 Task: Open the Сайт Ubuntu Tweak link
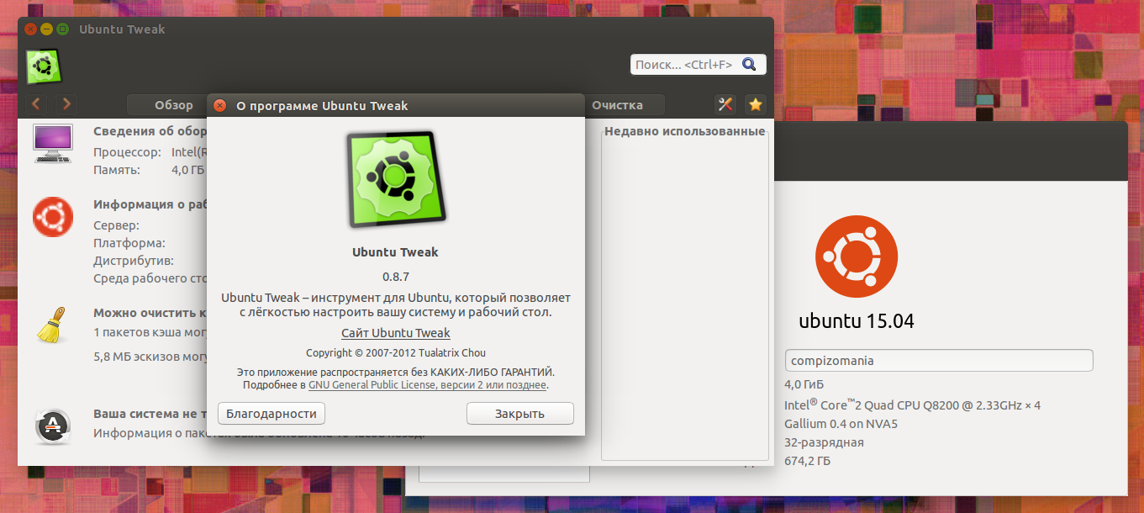[x=395, y=333]
